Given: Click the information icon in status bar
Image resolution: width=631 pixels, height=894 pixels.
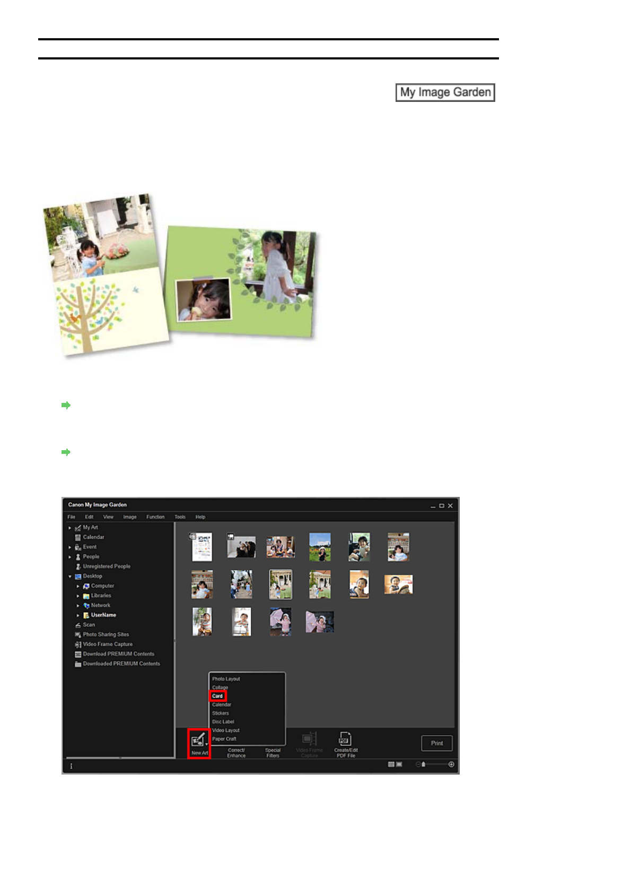Looking at the screenshot, I should pyautogui.click(x=71, y=766).
